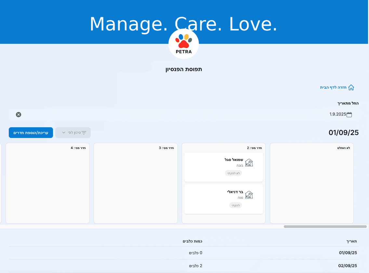Click the תפוסת הפנסיון page title

pos(184,69)
